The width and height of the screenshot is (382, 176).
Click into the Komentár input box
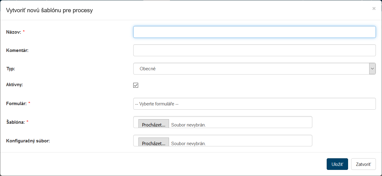click(x=254, y=50)
